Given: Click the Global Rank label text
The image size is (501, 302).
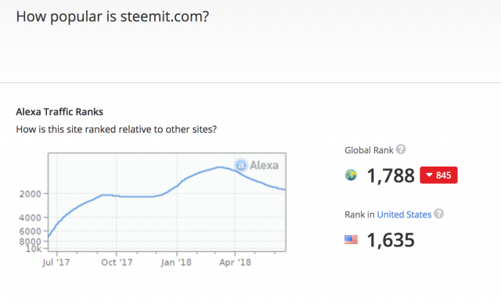Looking at the screenshot, I should 369,150.
